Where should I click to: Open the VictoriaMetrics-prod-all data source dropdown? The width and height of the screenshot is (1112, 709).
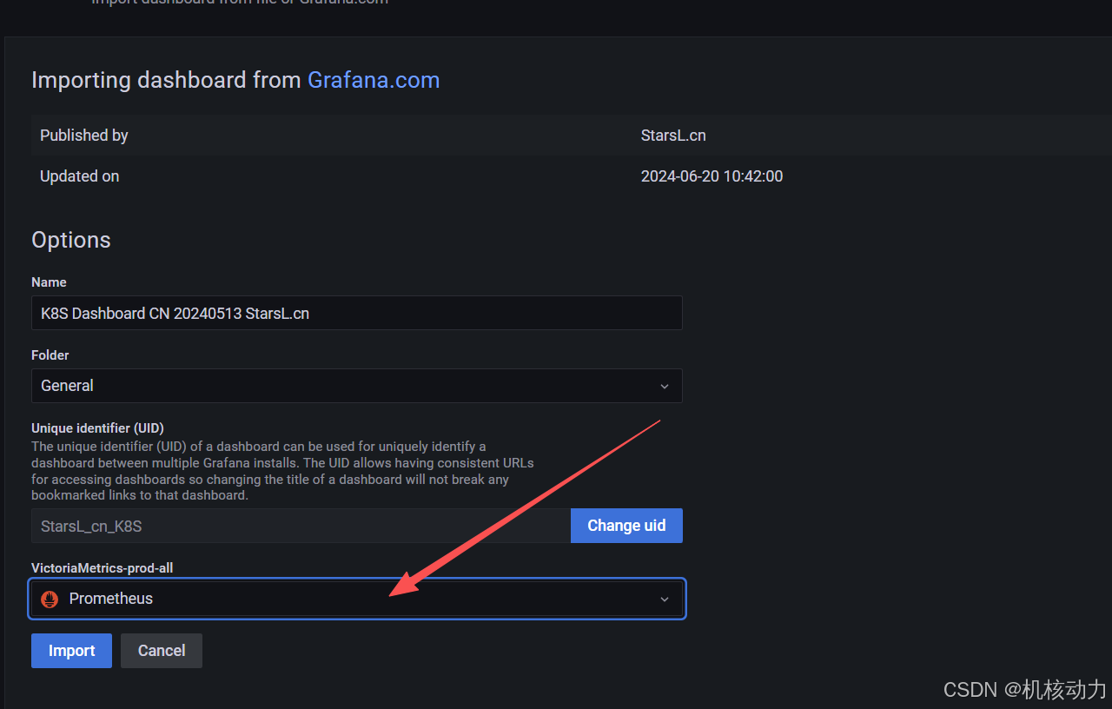coord(357,599)
